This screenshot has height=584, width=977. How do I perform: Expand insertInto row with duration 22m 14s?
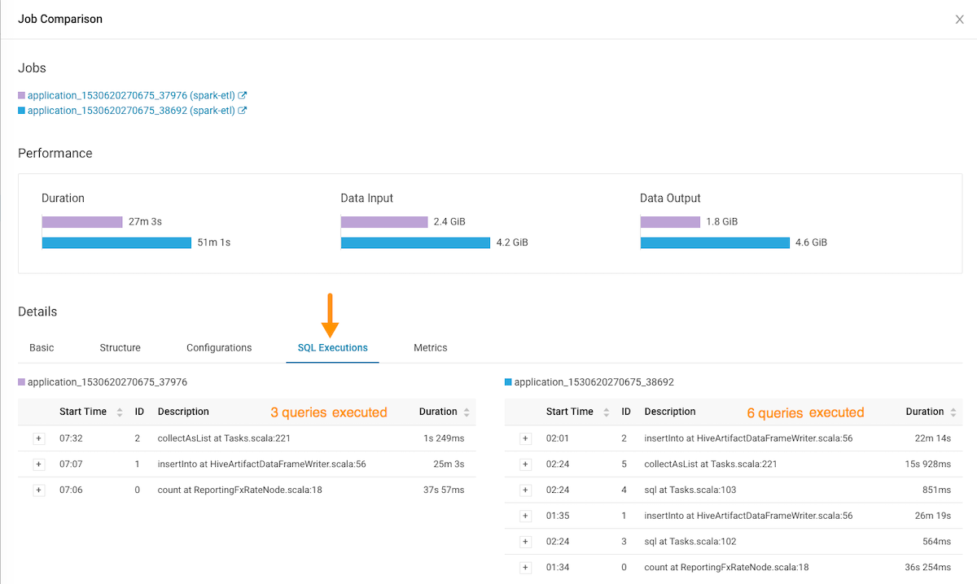pyautogui.click(x=525, y=438)
